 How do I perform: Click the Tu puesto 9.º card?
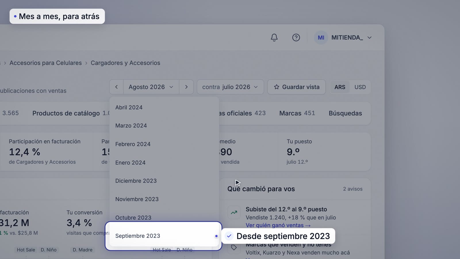324,152
